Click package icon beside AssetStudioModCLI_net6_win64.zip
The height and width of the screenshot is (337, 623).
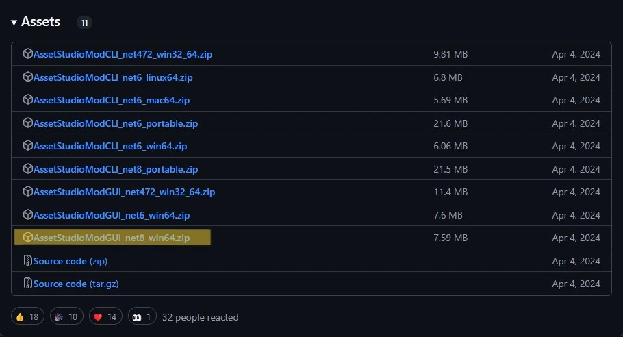[x=28, y=145]
